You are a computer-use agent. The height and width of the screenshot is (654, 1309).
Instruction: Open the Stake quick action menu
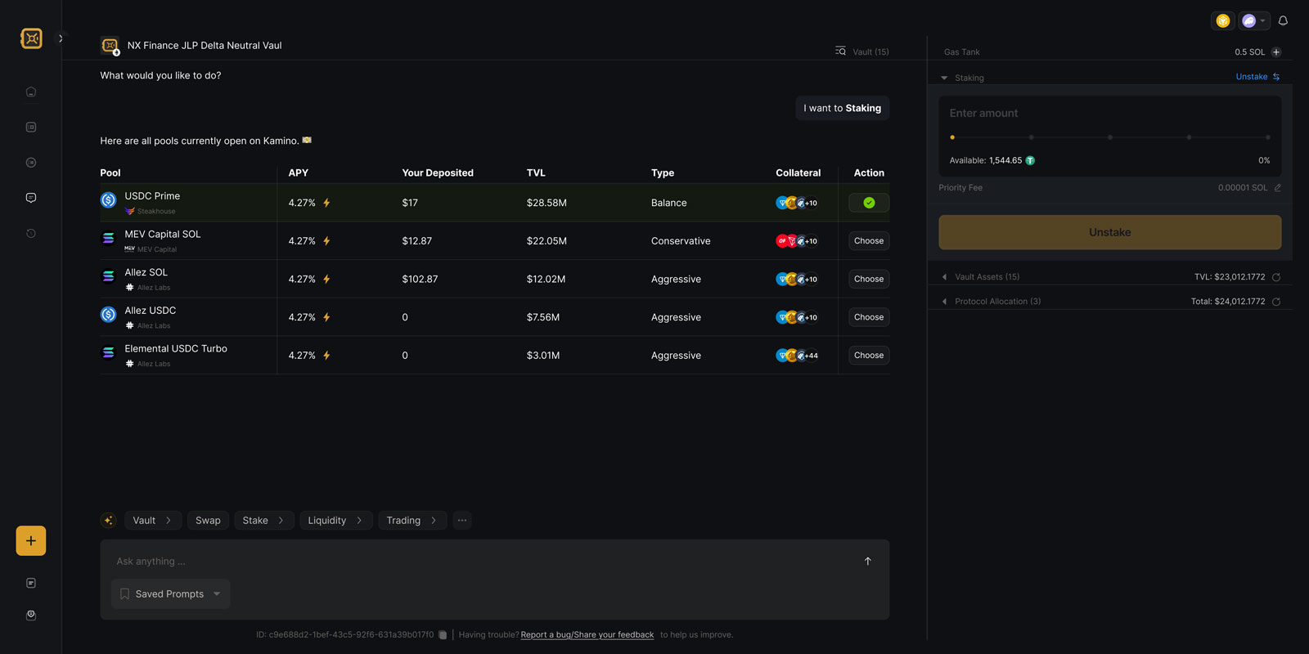(x=263, y=521)
